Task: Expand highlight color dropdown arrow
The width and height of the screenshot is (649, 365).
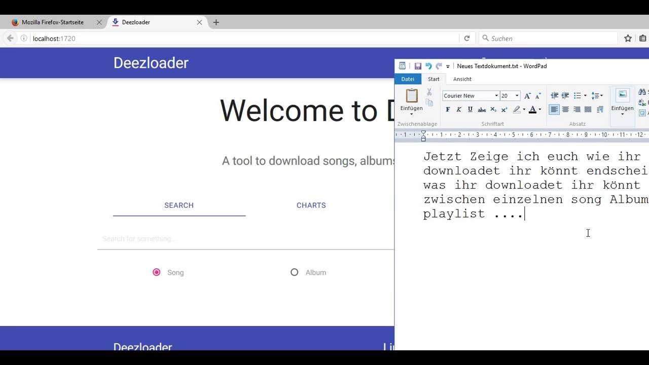Action: click(524, 109)
